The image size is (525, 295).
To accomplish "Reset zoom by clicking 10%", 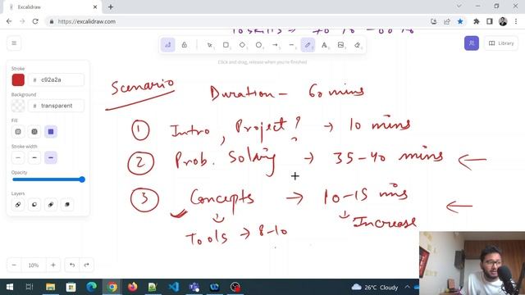I will [x=34, y=265].
